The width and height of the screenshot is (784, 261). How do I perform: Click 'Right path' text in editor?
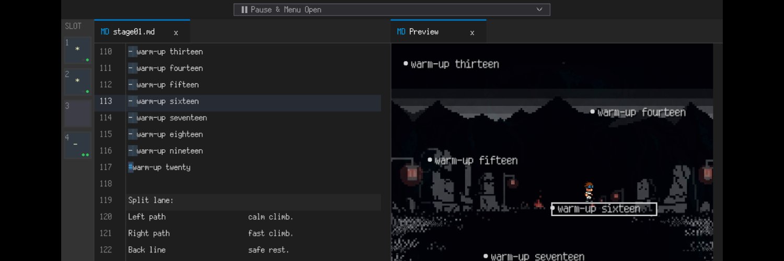point(149,233)
